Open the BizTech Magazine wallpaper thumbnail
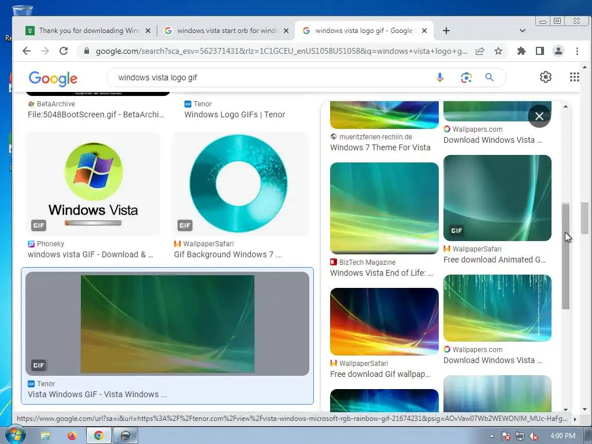Screen dimensions: 592x444 pyautogui.click(x=384, y=208)
